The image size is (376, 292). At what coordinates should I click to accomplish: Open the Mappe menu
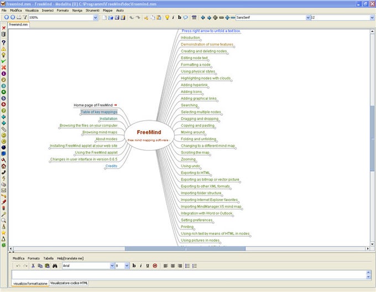pyautogui.click(x=107, y=11)
